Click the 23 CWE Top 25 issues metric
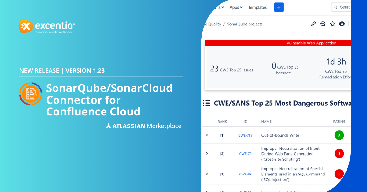 click(x=232, y=69)
